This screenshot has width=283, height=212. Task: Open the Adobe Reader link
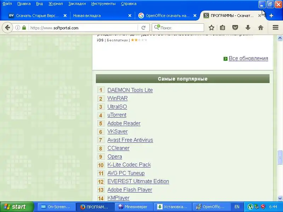(x=124, y=123)
